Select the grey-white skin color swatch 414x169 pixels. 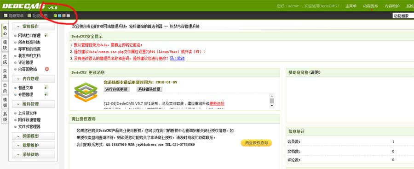click(x=68, y=16)
